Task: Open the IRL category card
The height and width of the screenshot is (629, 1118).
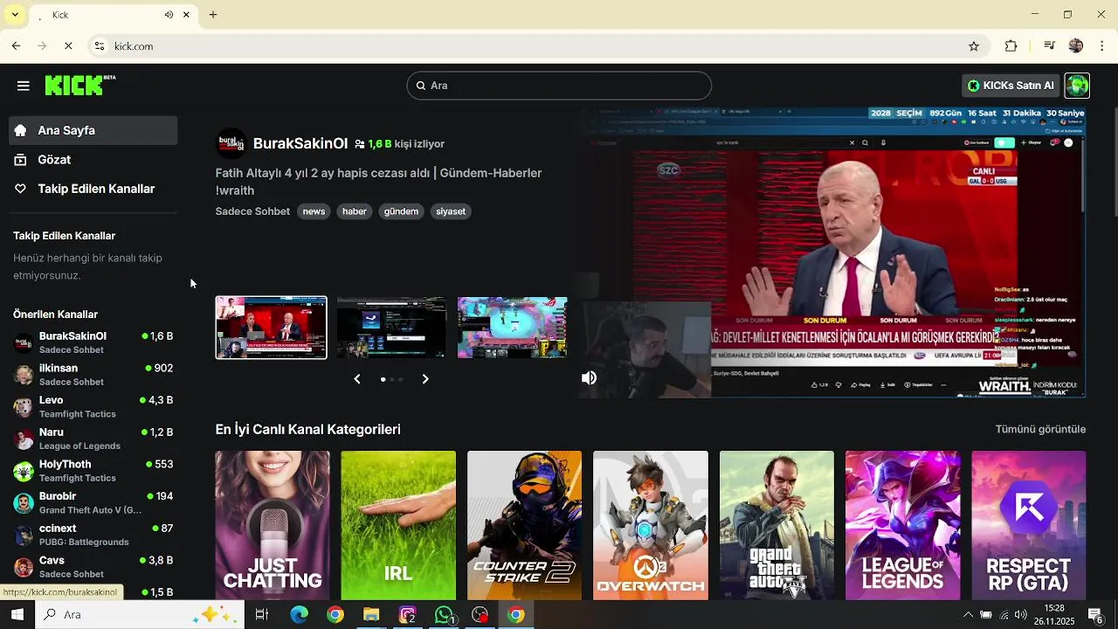Action: click(398, 525)
